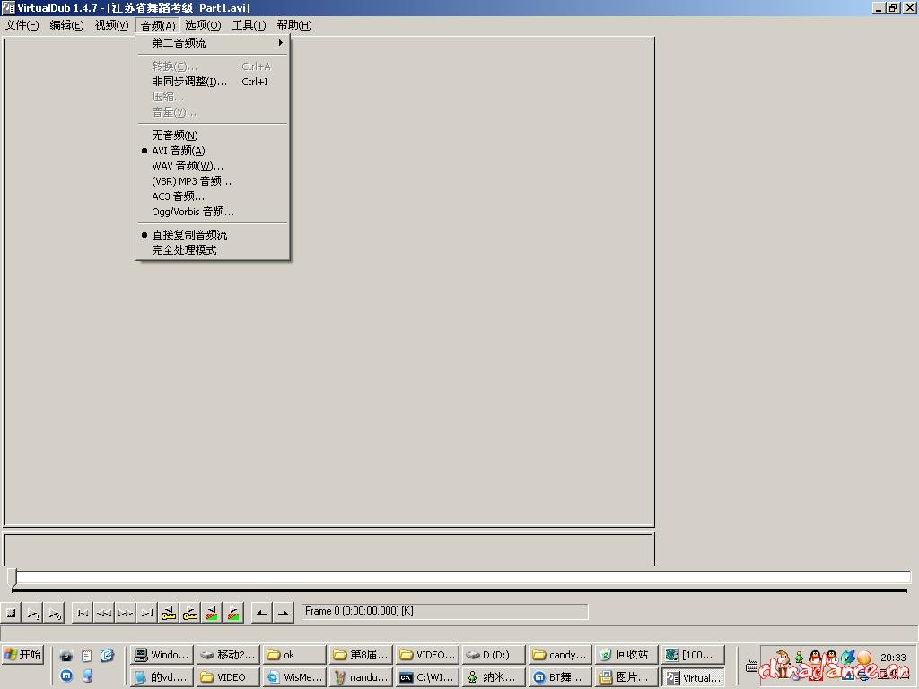This screenshot has height=689, width=919.
Task: Select the 无音频 (no audio) option
Action: tap(175, 135)
